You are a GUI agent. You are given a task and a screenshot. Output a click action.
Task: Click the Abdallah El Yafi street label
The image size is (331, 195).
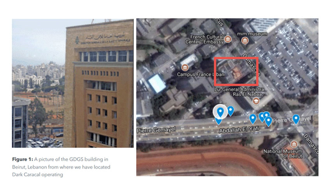(239, 129)
